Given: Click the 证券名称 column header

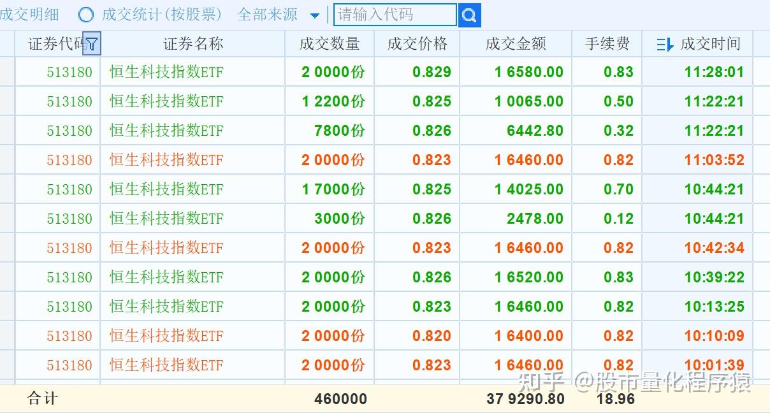Looking at the screenshot, I should [x=193, y=44].
